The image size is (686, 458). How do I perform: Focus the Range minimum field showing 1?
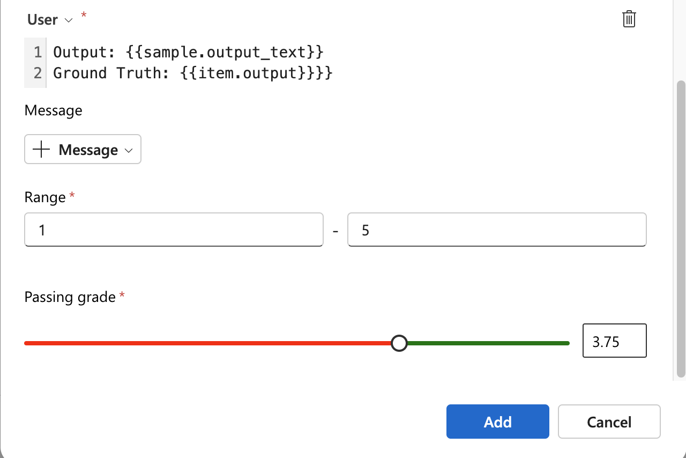coord(174,230)
